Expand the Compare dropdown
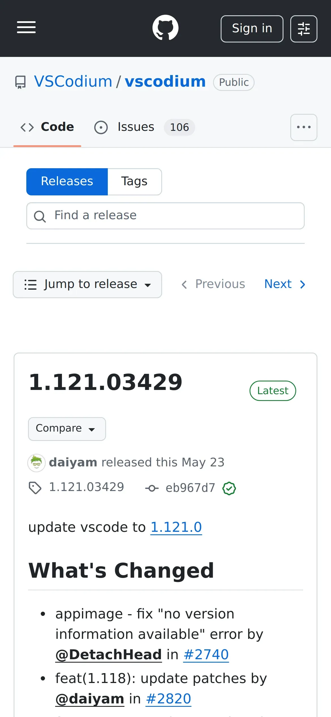331x717 pixels. point(67,429)
